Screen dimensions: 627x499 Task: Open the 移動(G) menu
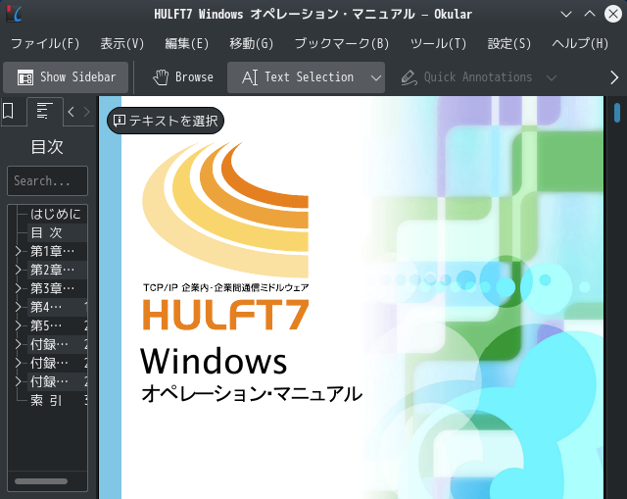point(251,43)
